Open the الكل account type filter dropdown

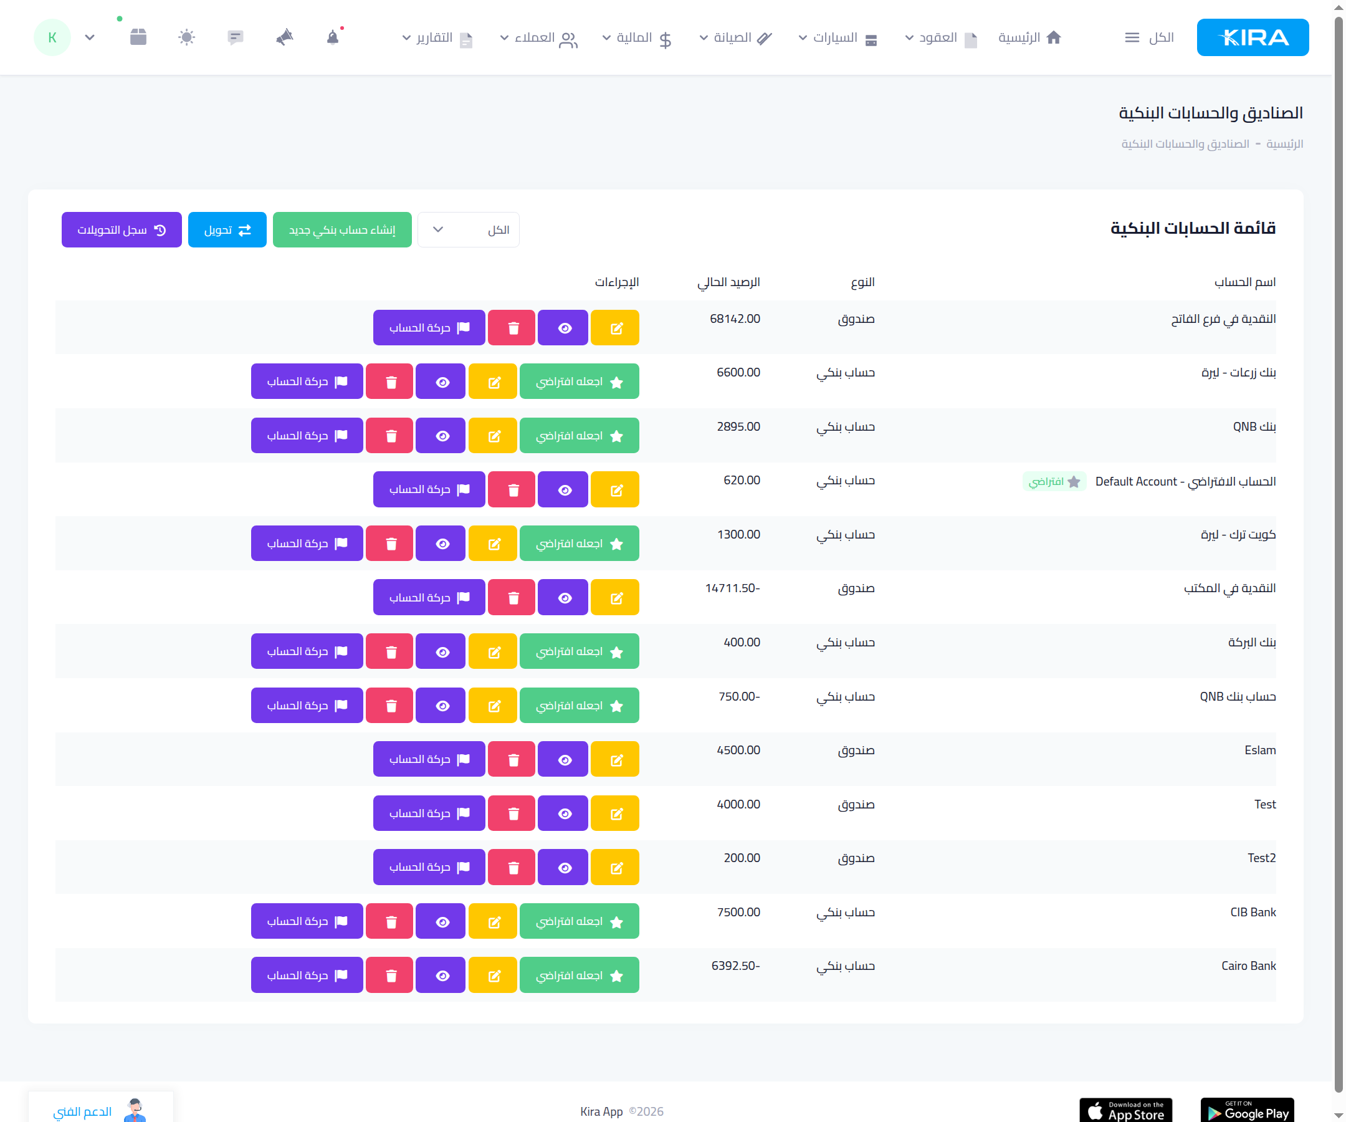pos(469,229)
